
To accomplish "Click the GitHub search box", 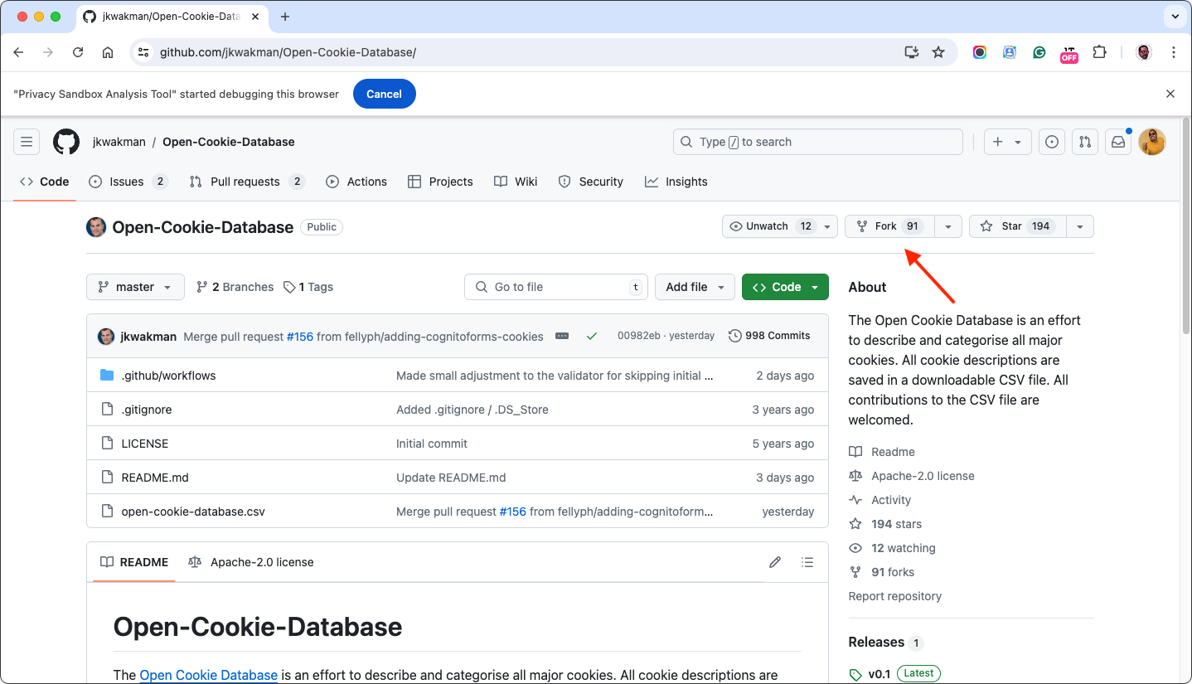I will click(x=818, y=142).
